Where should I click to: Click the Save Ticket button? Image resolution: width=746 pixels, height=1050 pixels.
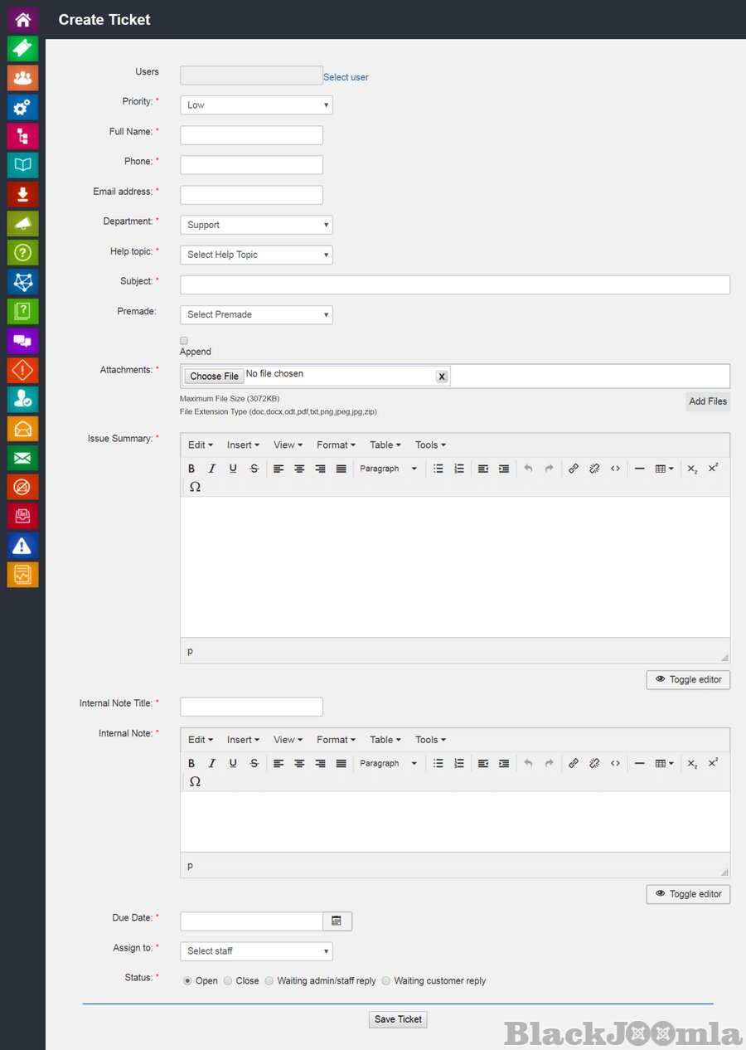398,1019
